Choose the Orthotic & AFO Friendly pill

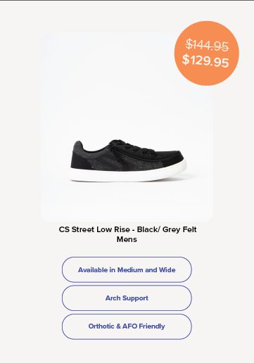(x=127, y=326)
